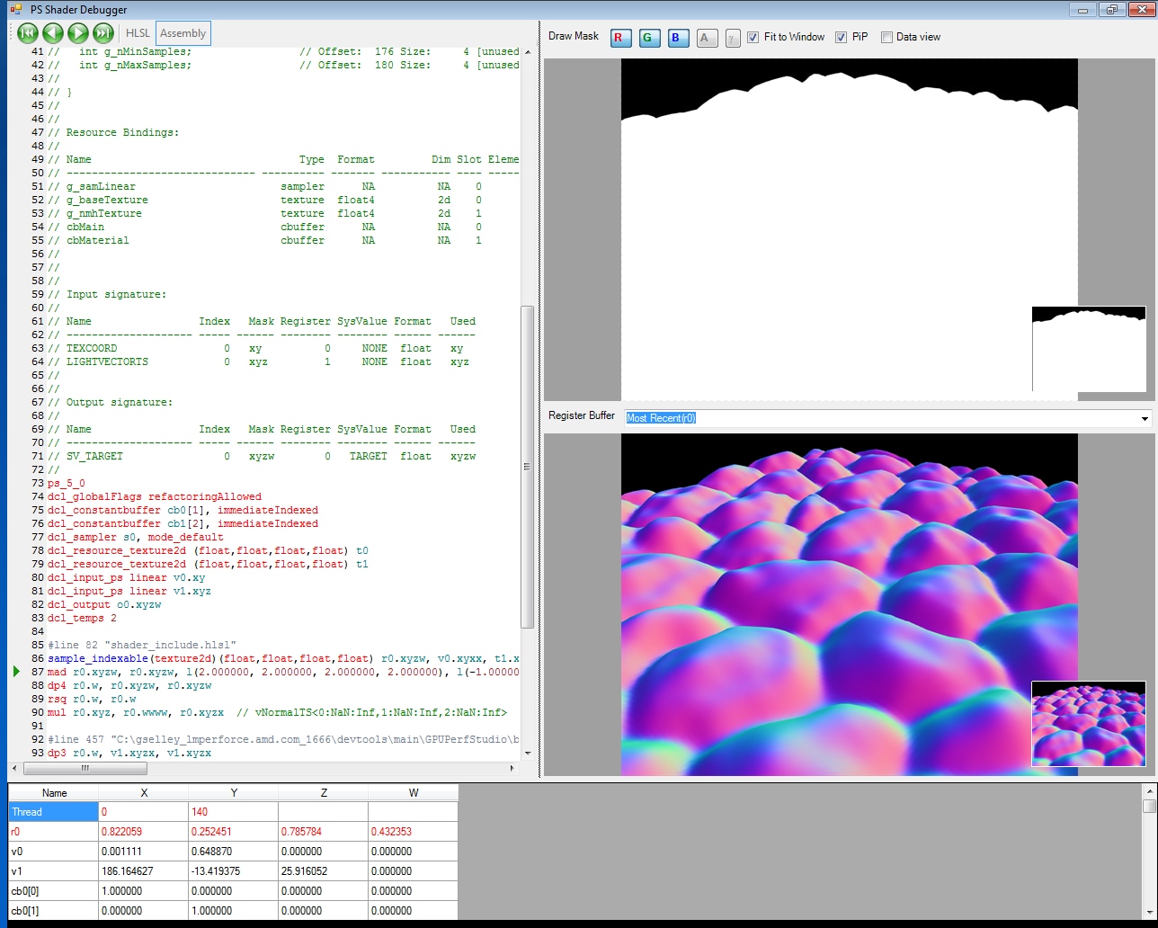Step back one shader instruction

coord(52,33)
